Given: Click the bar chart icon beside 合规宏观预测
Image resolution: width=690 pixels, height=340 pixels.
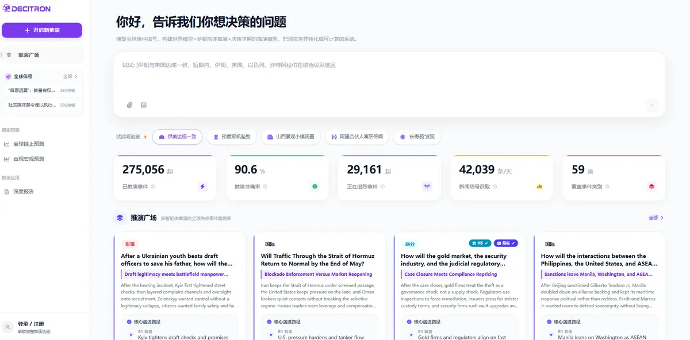Looking at the screenshot, I should click(6, 159).
